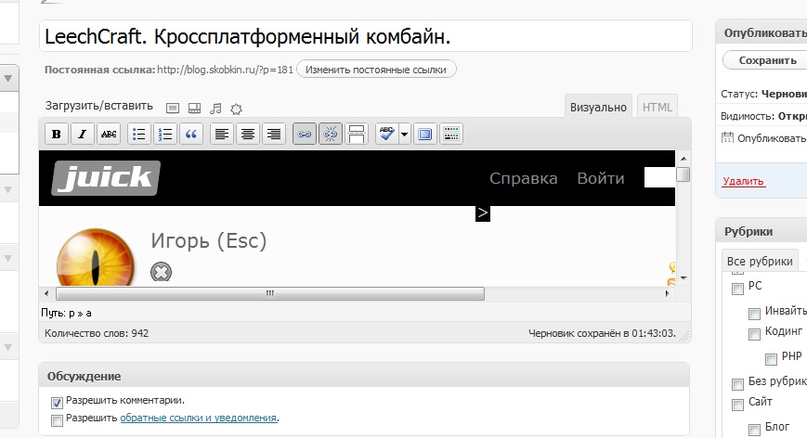Click the Опубликовать panel header
Image resolution: width=807 pixels, height=438 pixels.
click(x=761, y=32)
